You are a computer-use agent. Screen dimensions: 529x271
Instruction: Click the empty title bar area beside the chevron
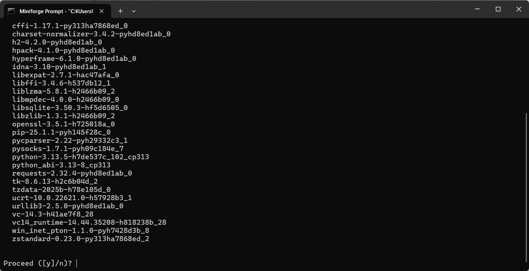click(302, 9)
